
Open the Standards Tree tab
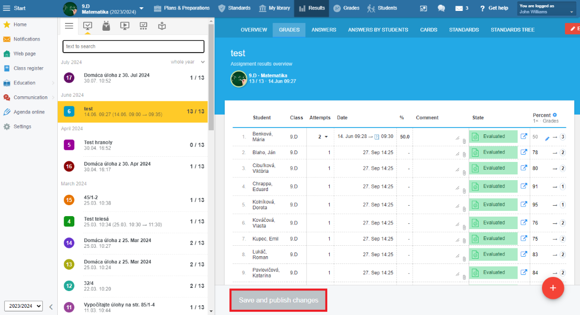click(x=512, y=30)
